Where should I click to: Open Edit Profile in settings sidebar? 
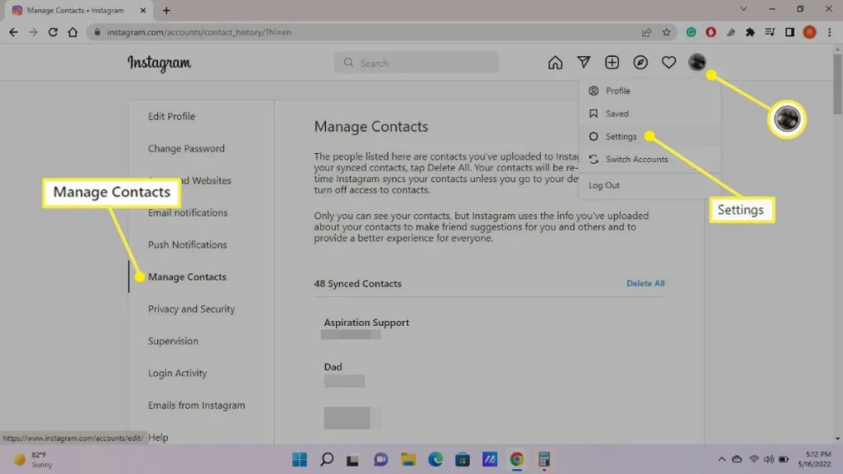click(171, 116)
